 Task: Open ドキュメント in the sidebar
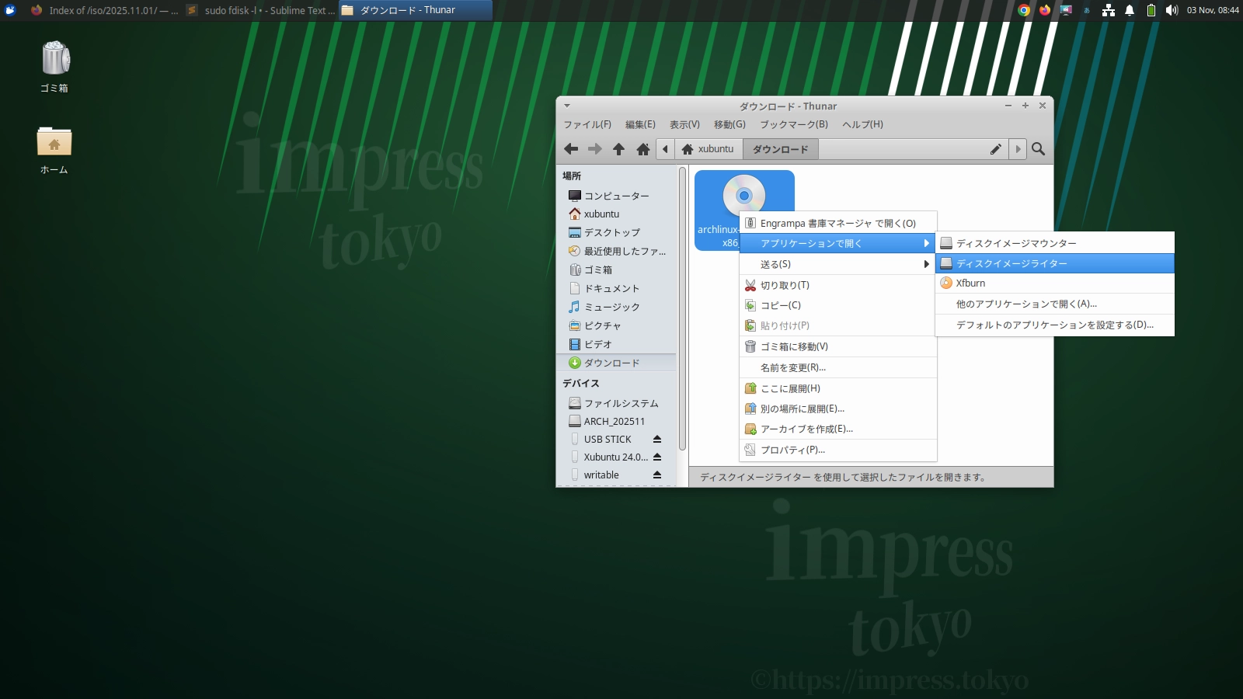[x=617, y=289]
